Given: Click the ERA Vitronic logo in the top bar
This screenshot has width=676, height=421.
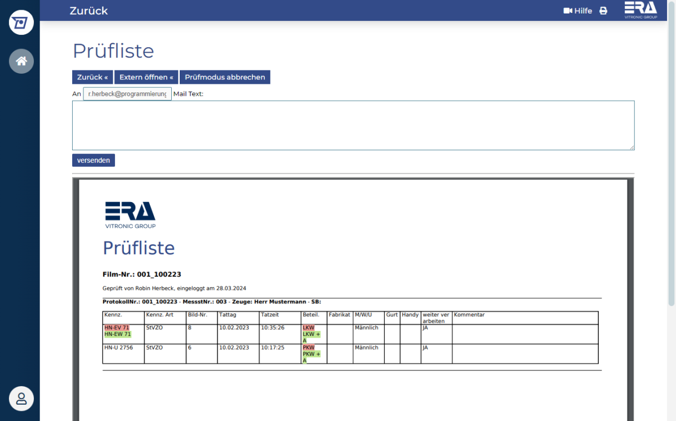Looking at the screenshot, I should (x=640, y=10).
